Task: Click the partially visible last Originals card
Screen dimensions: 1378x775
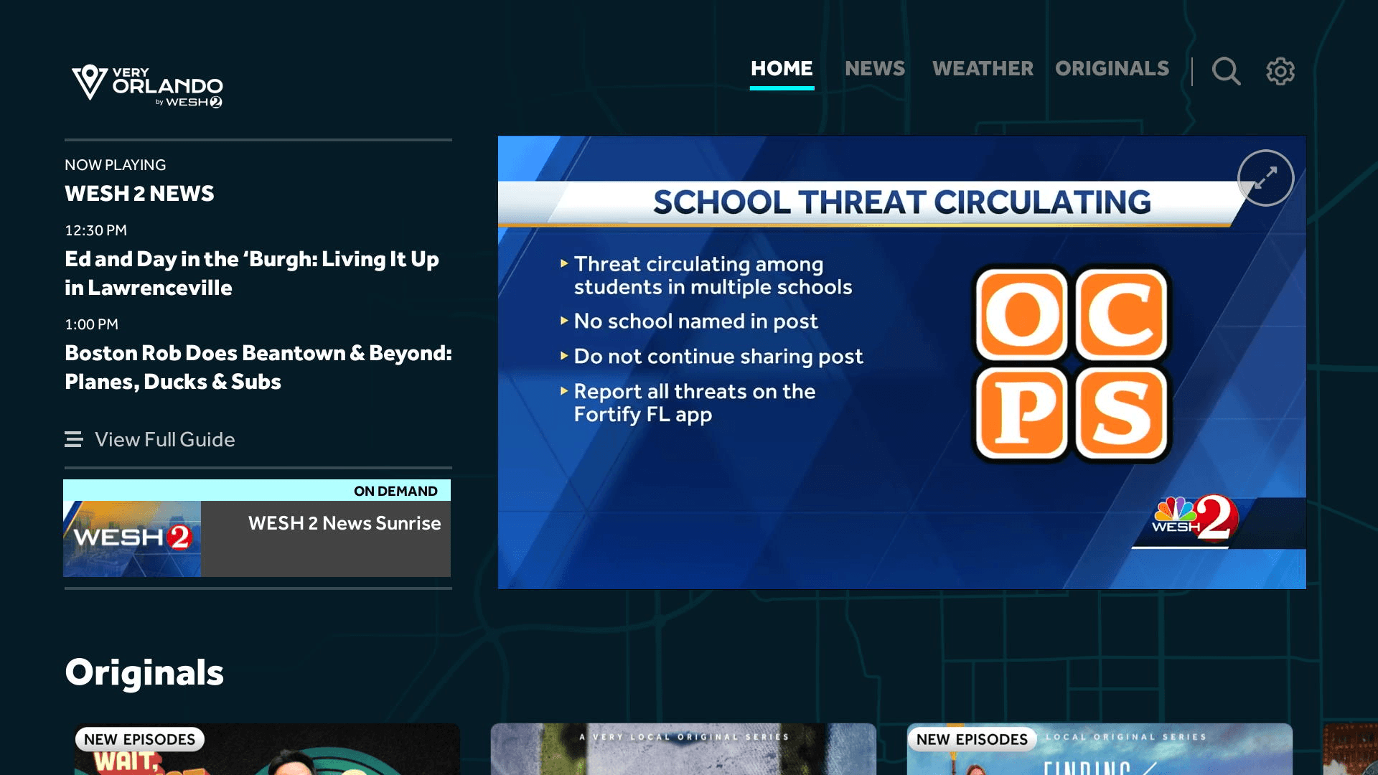Action: coord(1351,750)
